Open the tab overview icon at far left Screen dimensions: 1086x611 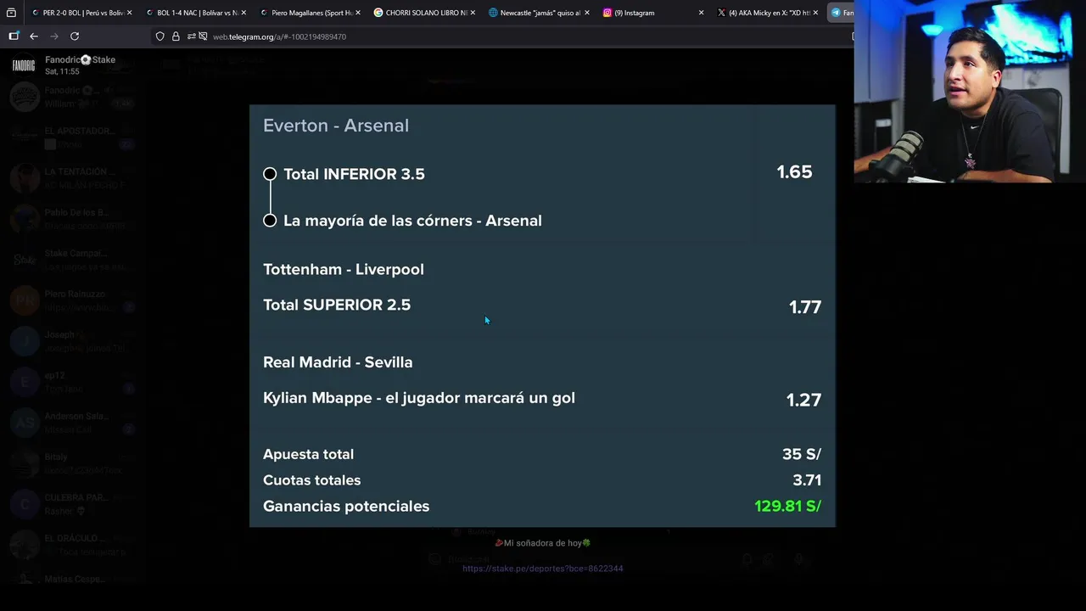12,13
